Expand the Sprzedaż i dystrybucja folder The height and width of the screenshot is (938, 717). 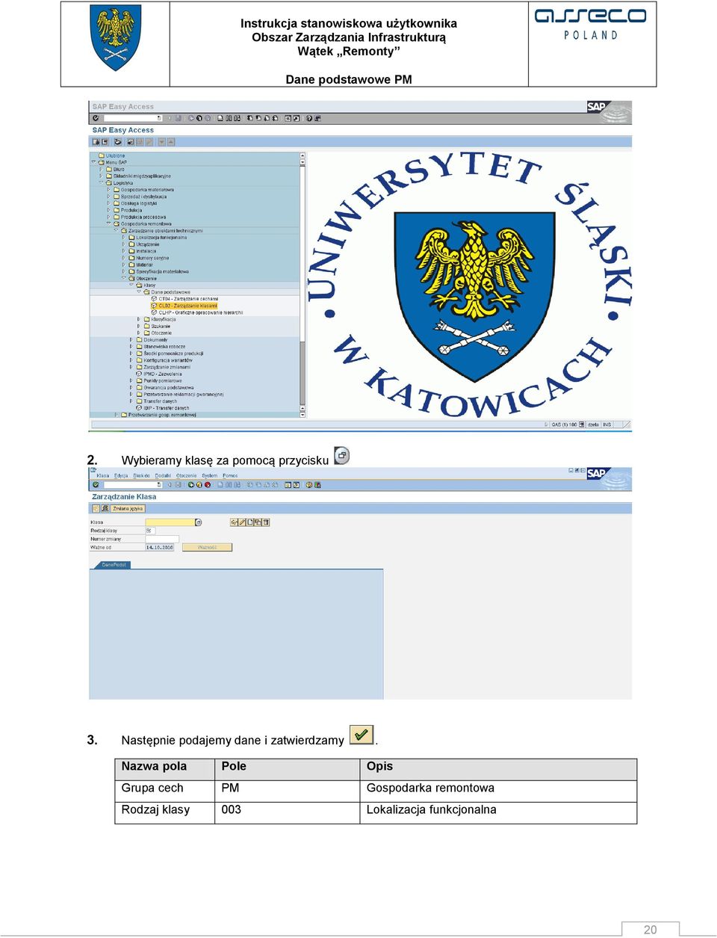[108, 197]
